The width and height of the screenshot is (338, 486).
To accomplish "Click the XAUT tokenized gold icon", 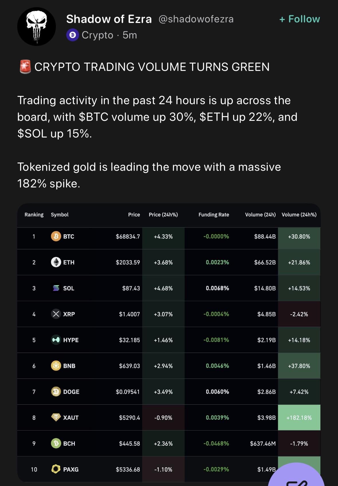I will pyautogui.click(x=56, y=417).
